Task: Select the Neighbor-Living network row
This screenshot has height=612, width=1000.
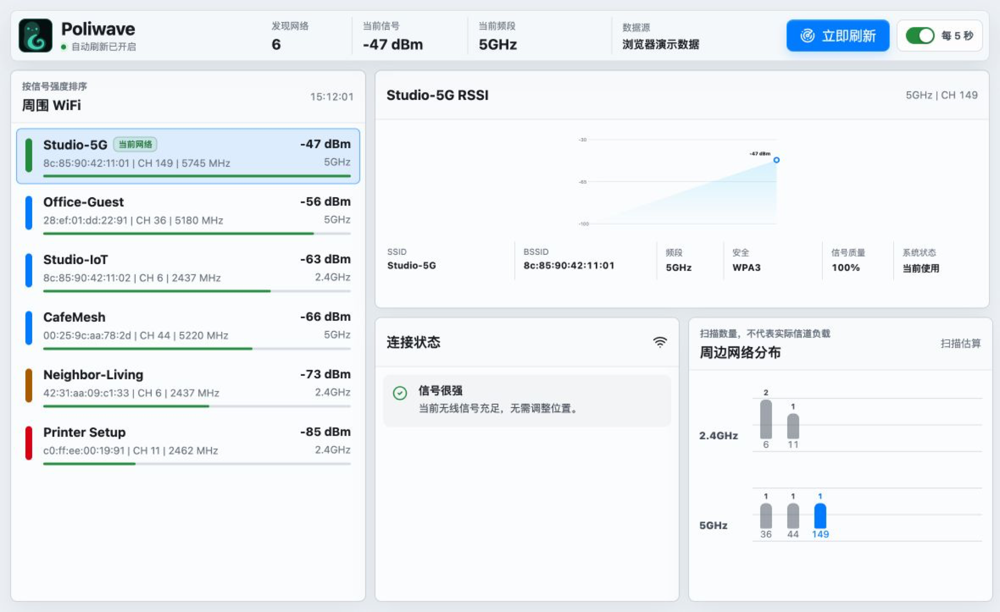Action: pyautogui.click(x=188, y=387)
